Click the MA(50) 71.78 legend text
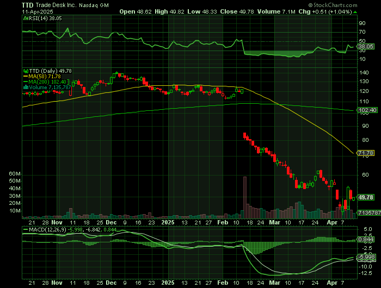 [45, 77]
